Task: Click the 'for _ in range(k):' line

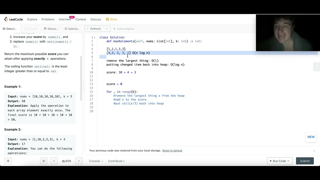Action: click(122, 92)
